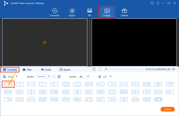
Task: Click the orange Export button
Action: pos(168,109)
